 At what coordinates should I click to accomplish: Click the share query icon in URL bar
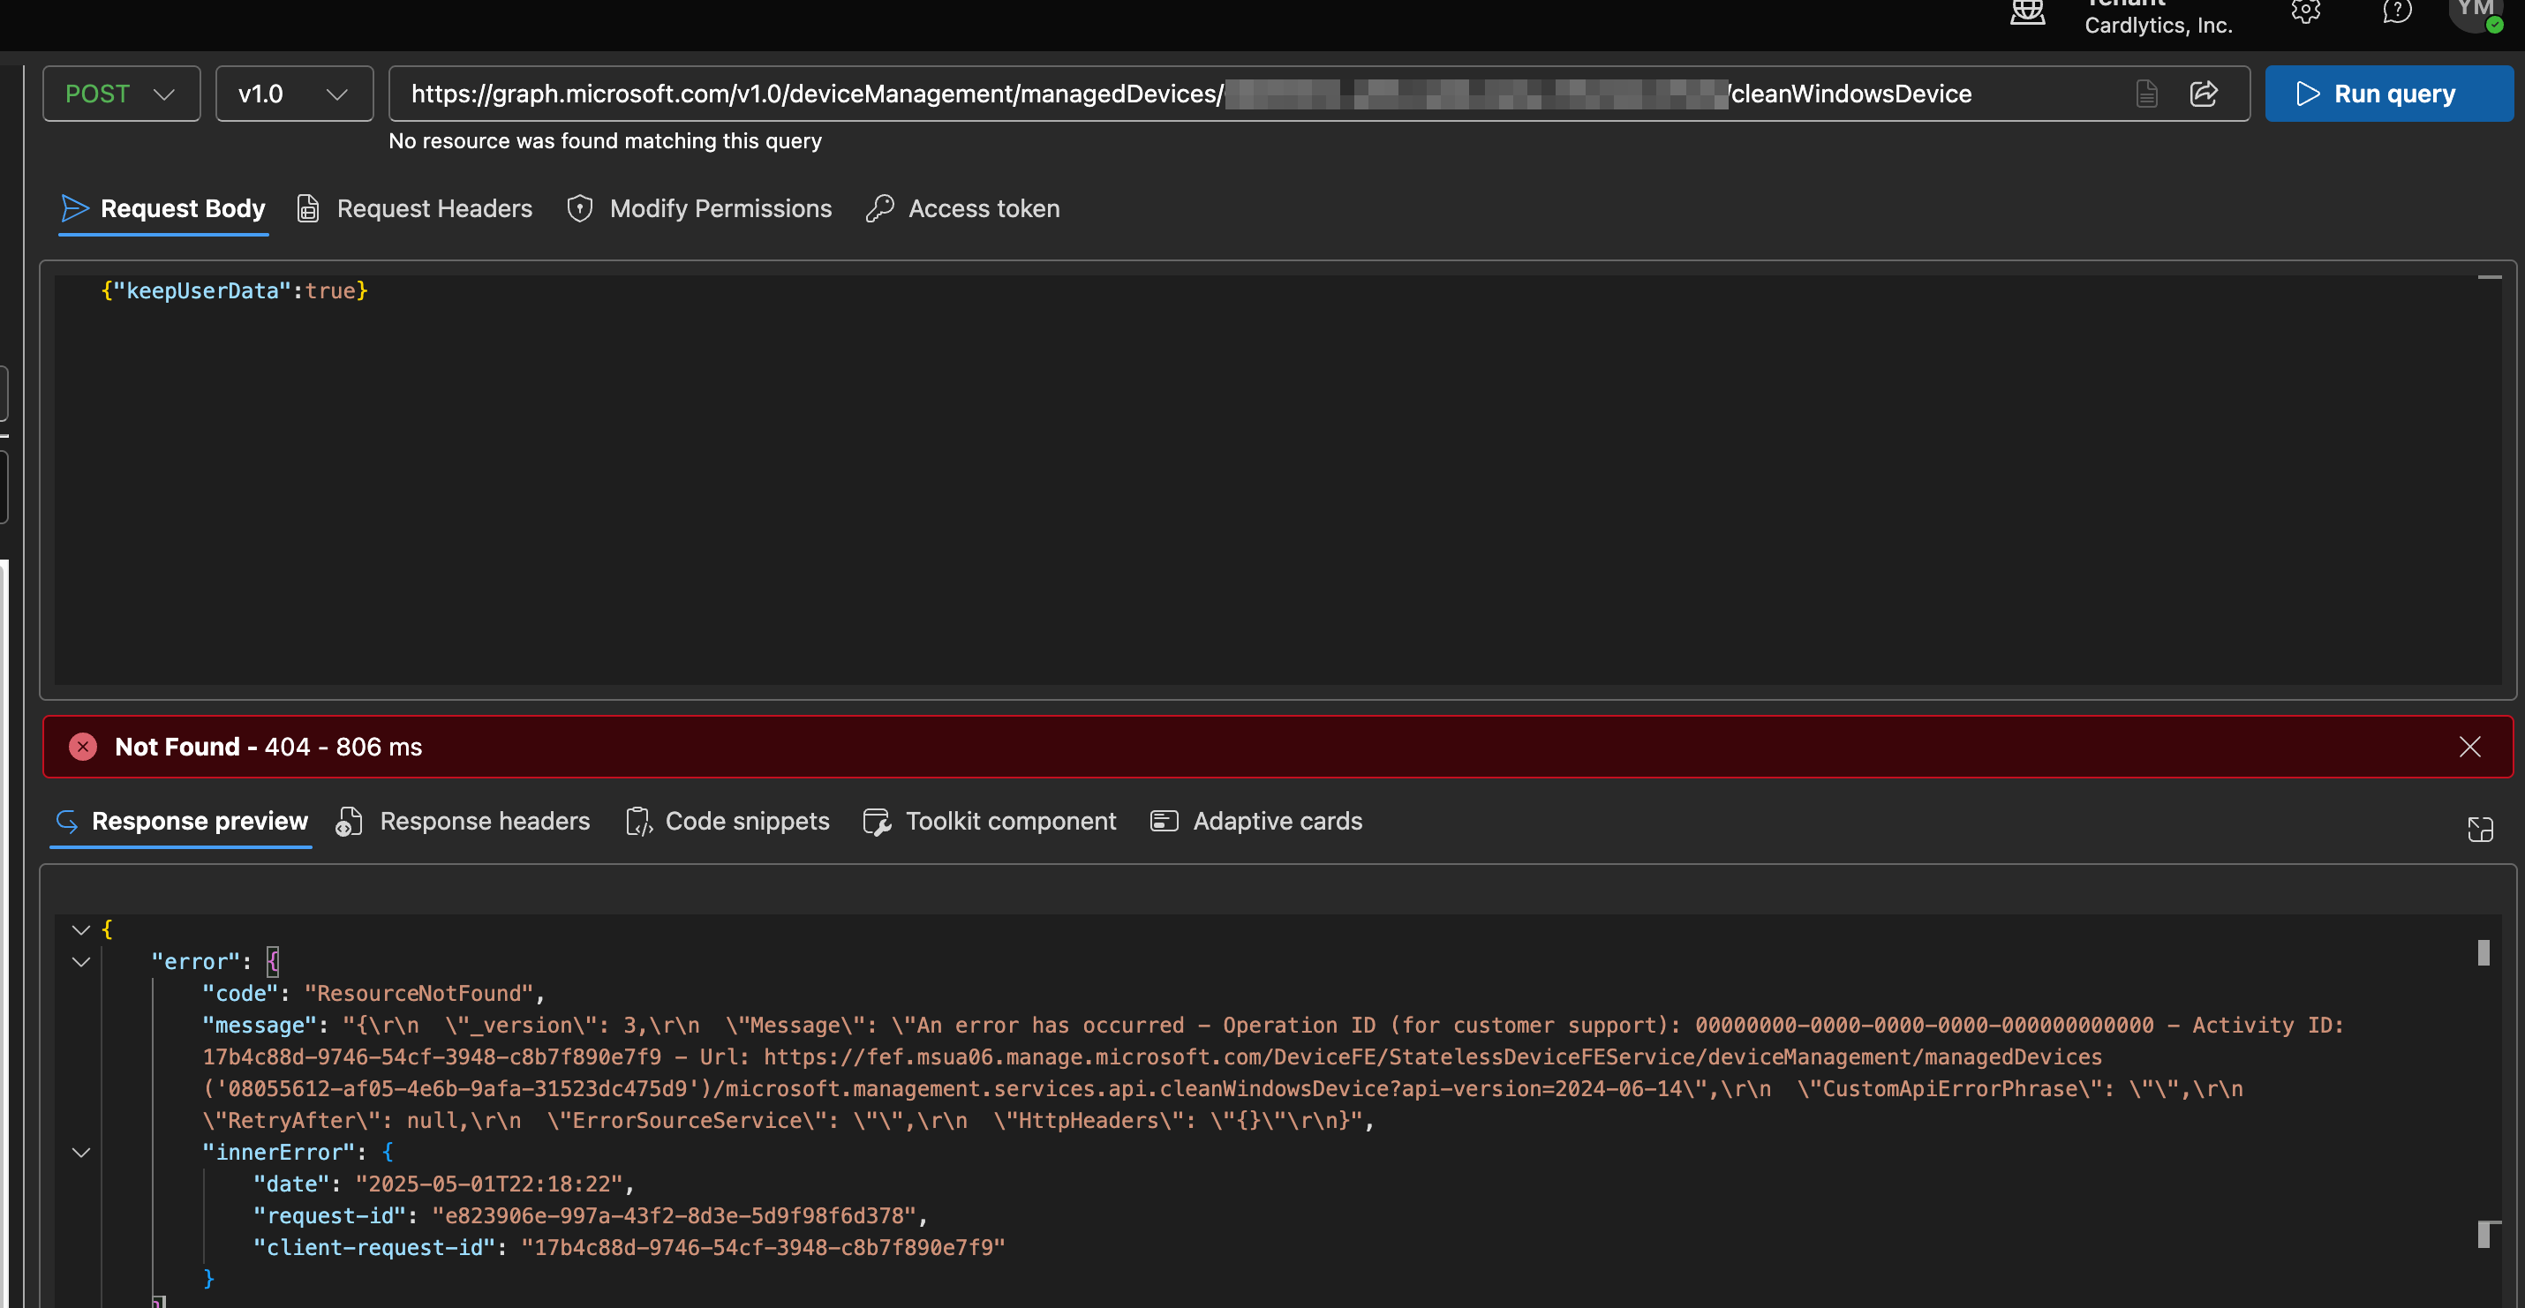pos(2204,94)
